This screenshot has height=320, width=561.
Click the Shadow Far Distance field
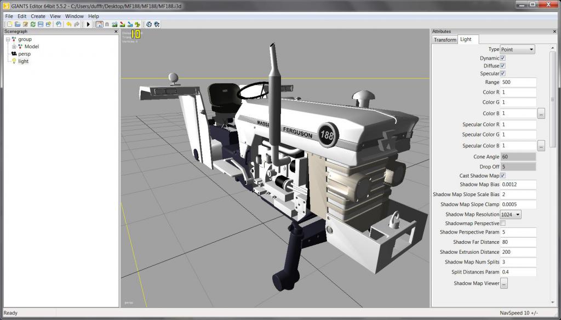click(518, 242)
